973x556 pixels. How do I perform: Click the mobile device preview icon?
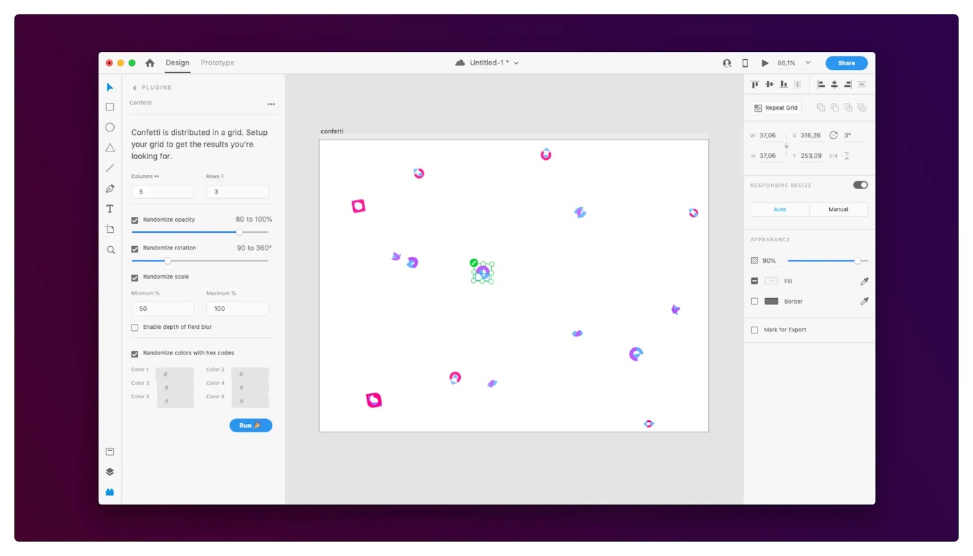(x=745, y=63)
